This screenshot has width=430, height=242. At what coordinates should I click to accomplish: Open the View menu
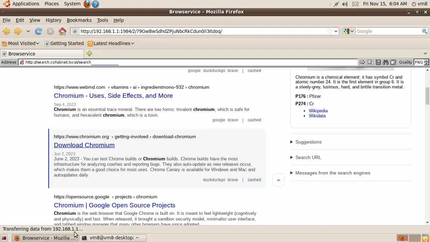click(35, 20)
